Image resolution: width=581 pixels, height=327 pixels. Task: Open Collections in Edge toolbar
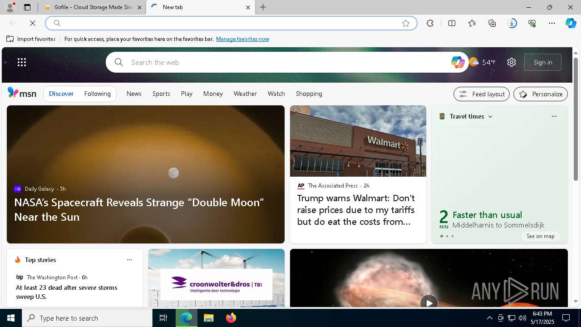pos(492,23)
